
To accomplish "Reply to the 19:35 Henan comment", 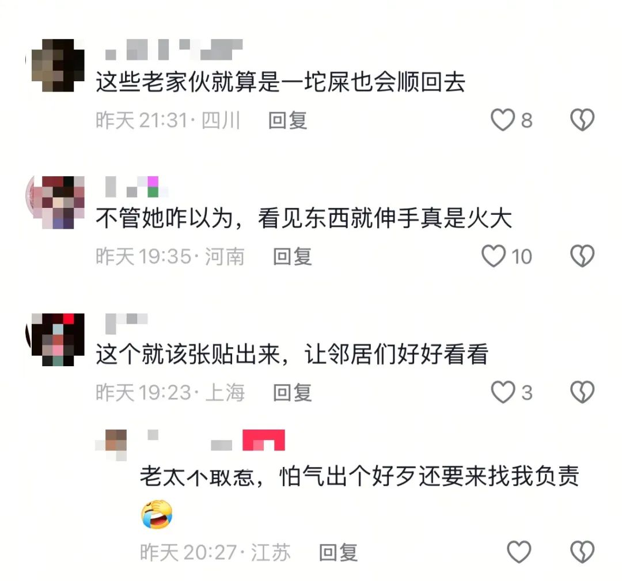I will 293,257.
